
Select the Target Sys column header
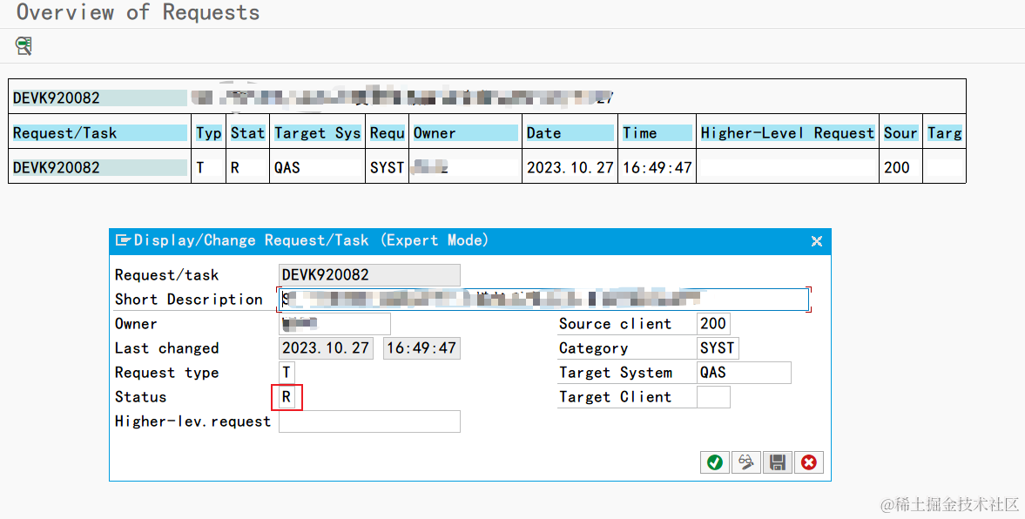click(317, 133)
